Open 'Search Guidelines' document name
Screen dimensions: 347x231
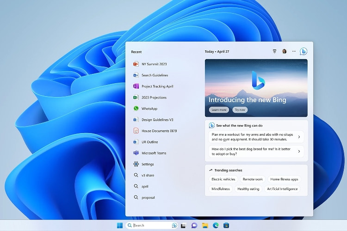coord(155,75)
